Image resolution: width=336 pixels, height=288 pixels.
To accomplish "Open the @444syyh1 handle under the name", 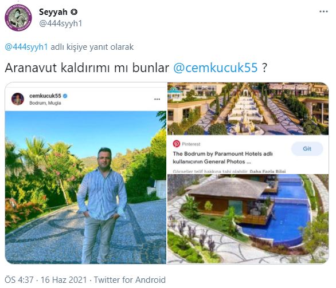I will [61, 23].
